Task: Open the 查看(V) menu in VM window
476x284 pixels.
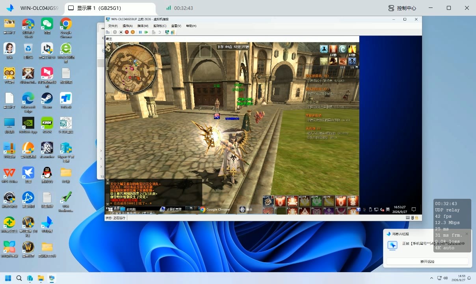Action: coord(176,26)
